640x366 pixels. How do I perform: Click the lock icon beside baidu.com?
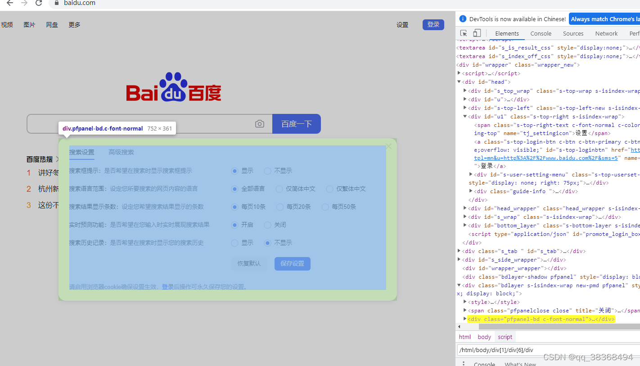tap(57, 3)
